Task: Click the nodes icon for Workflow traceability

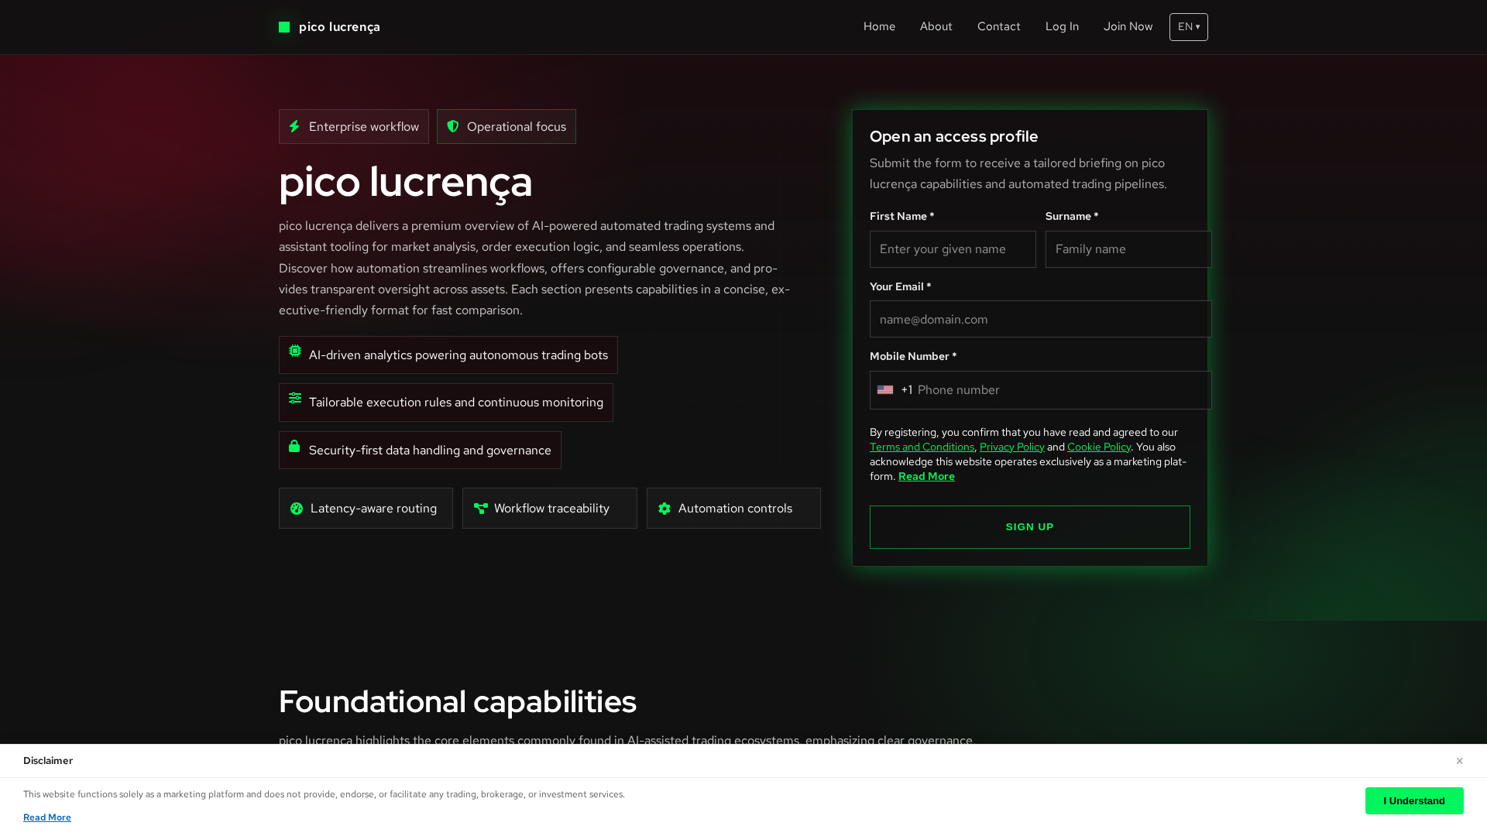Action: point(481,509)
